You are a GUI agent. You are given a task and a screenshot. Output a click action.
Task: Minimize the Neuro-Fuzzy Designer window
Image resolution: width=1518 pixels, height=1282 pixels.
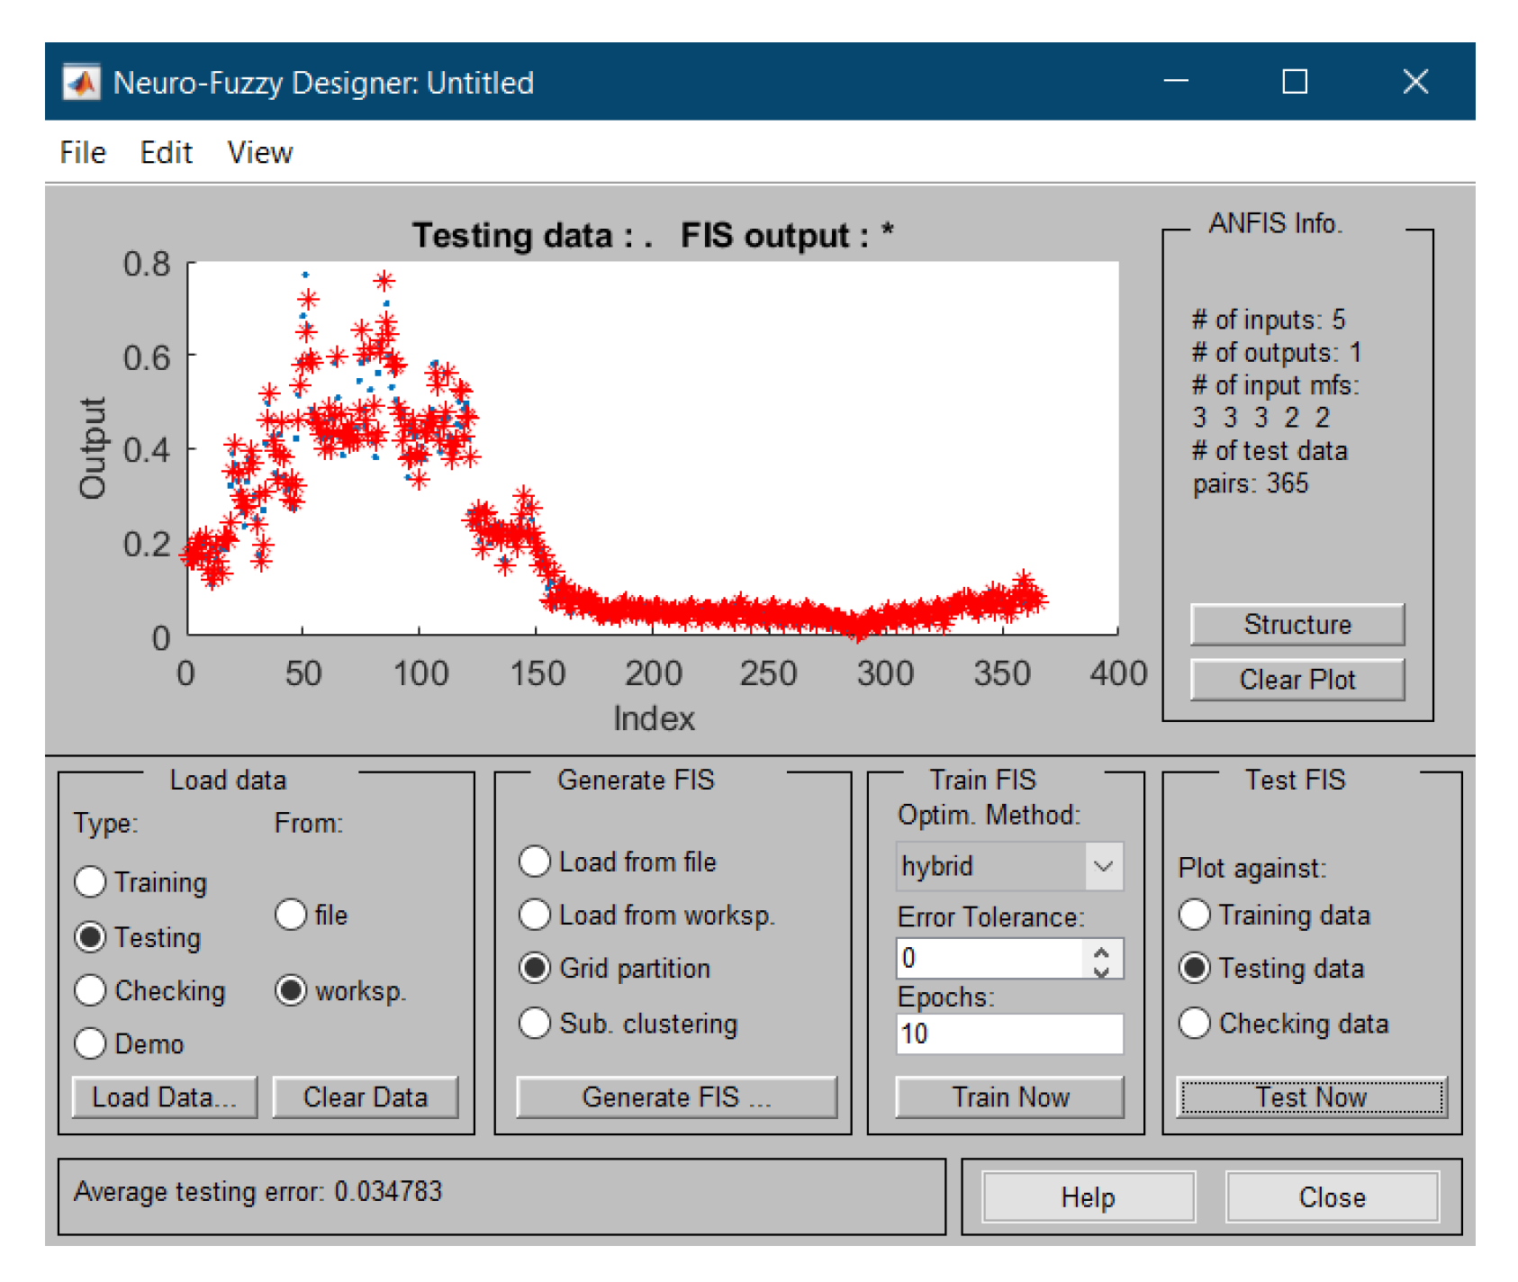pyautogui.click(x=1176, y=82)
